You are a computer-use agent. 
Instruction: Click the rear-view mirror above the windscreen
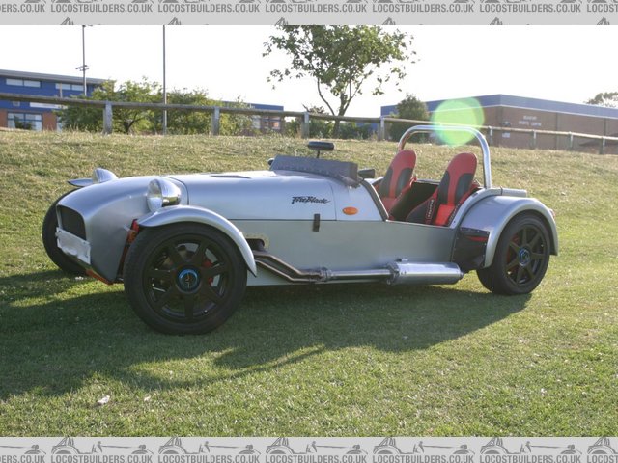(321, 147)
